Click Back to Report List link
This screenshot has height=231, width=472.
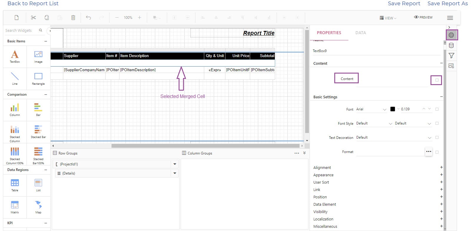(x=33, y=4)
